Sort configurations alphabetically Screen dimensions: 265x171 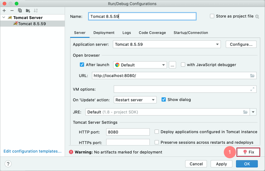[36, 11]
